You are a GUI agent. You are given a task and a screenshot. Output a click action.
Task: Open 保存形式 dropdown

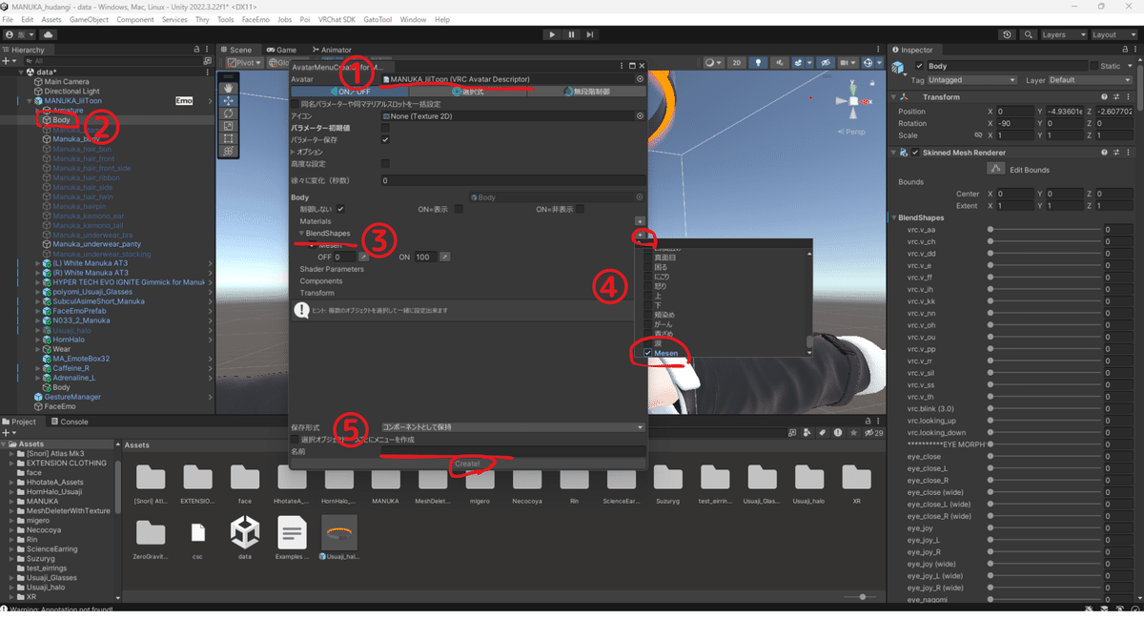513,427
